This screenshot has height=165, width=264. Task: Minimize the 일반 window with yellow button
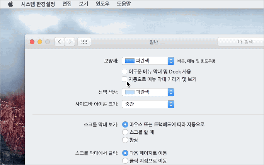click(40, 42)
